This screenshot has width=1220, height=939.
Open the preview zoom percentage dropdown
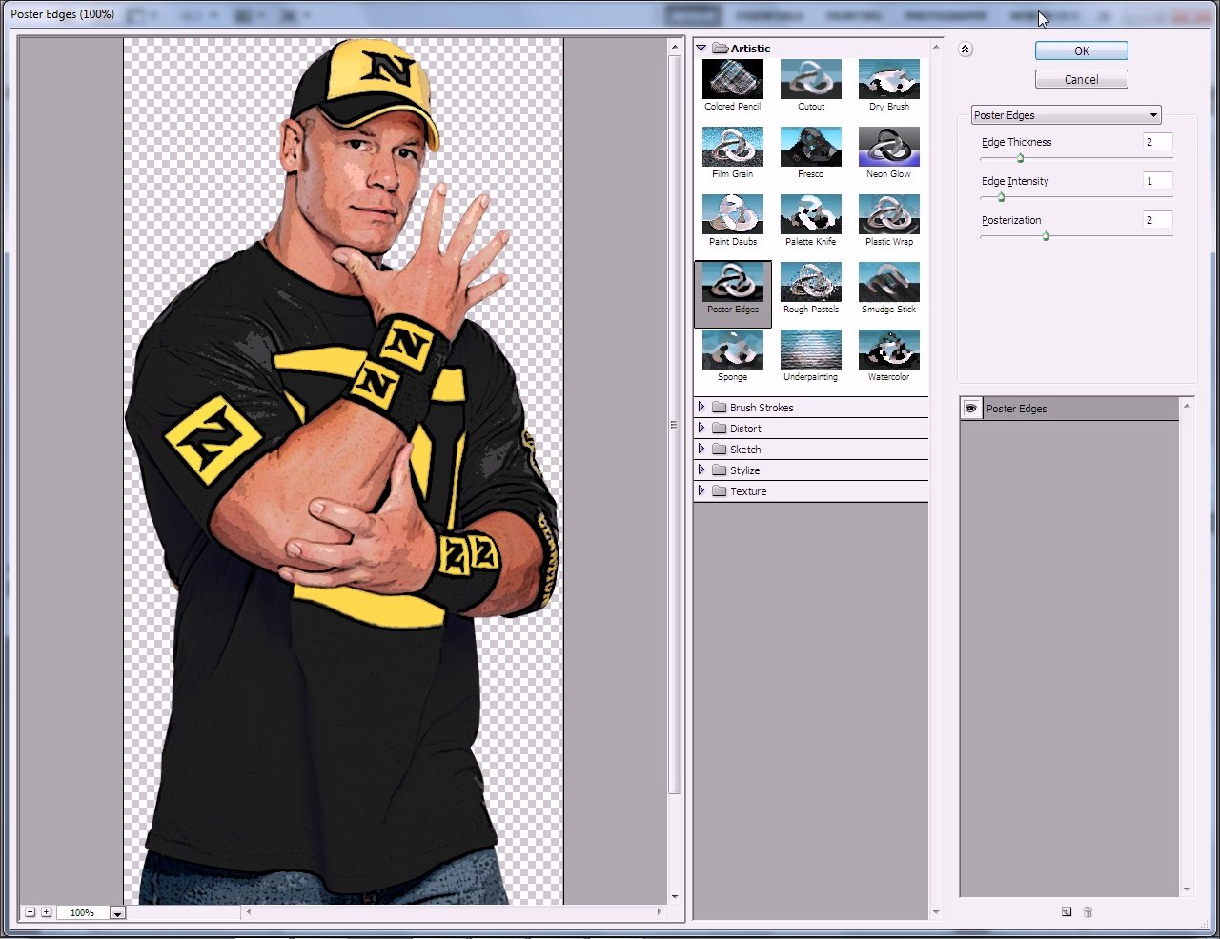117,912
